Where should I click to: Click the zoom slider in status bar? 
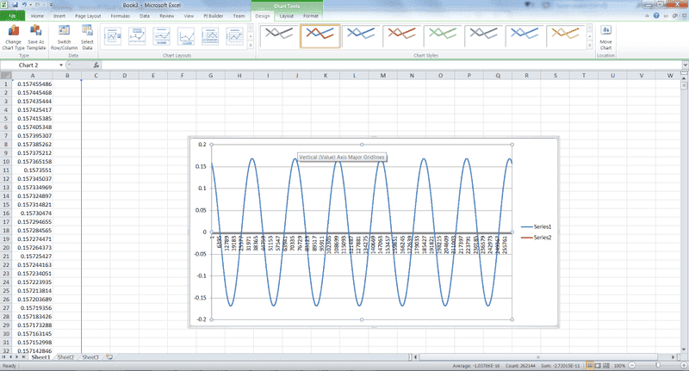pyautogui.click(x=657, y=366)
